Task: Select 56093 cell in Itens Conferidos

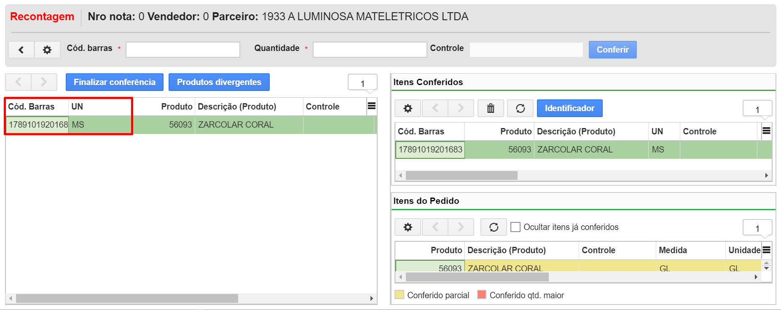Action: [x=499, y=150]
